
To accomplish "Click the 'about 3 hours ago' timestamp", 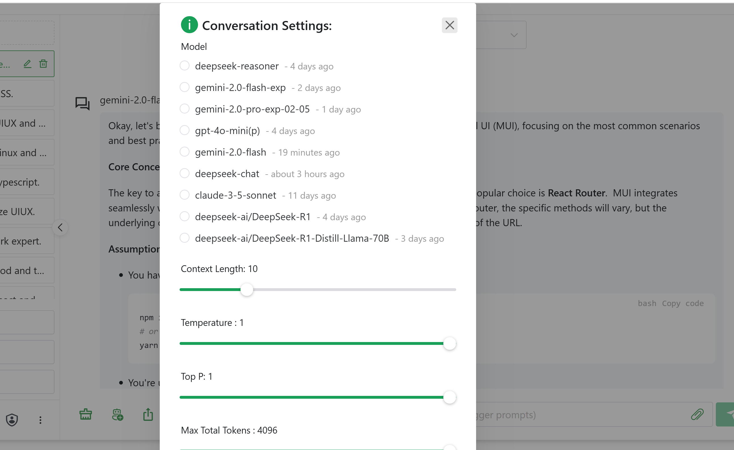I will [308, 174].
